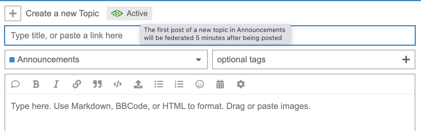
Task: Open the upload file dialog
Action: tap(138, 84)
